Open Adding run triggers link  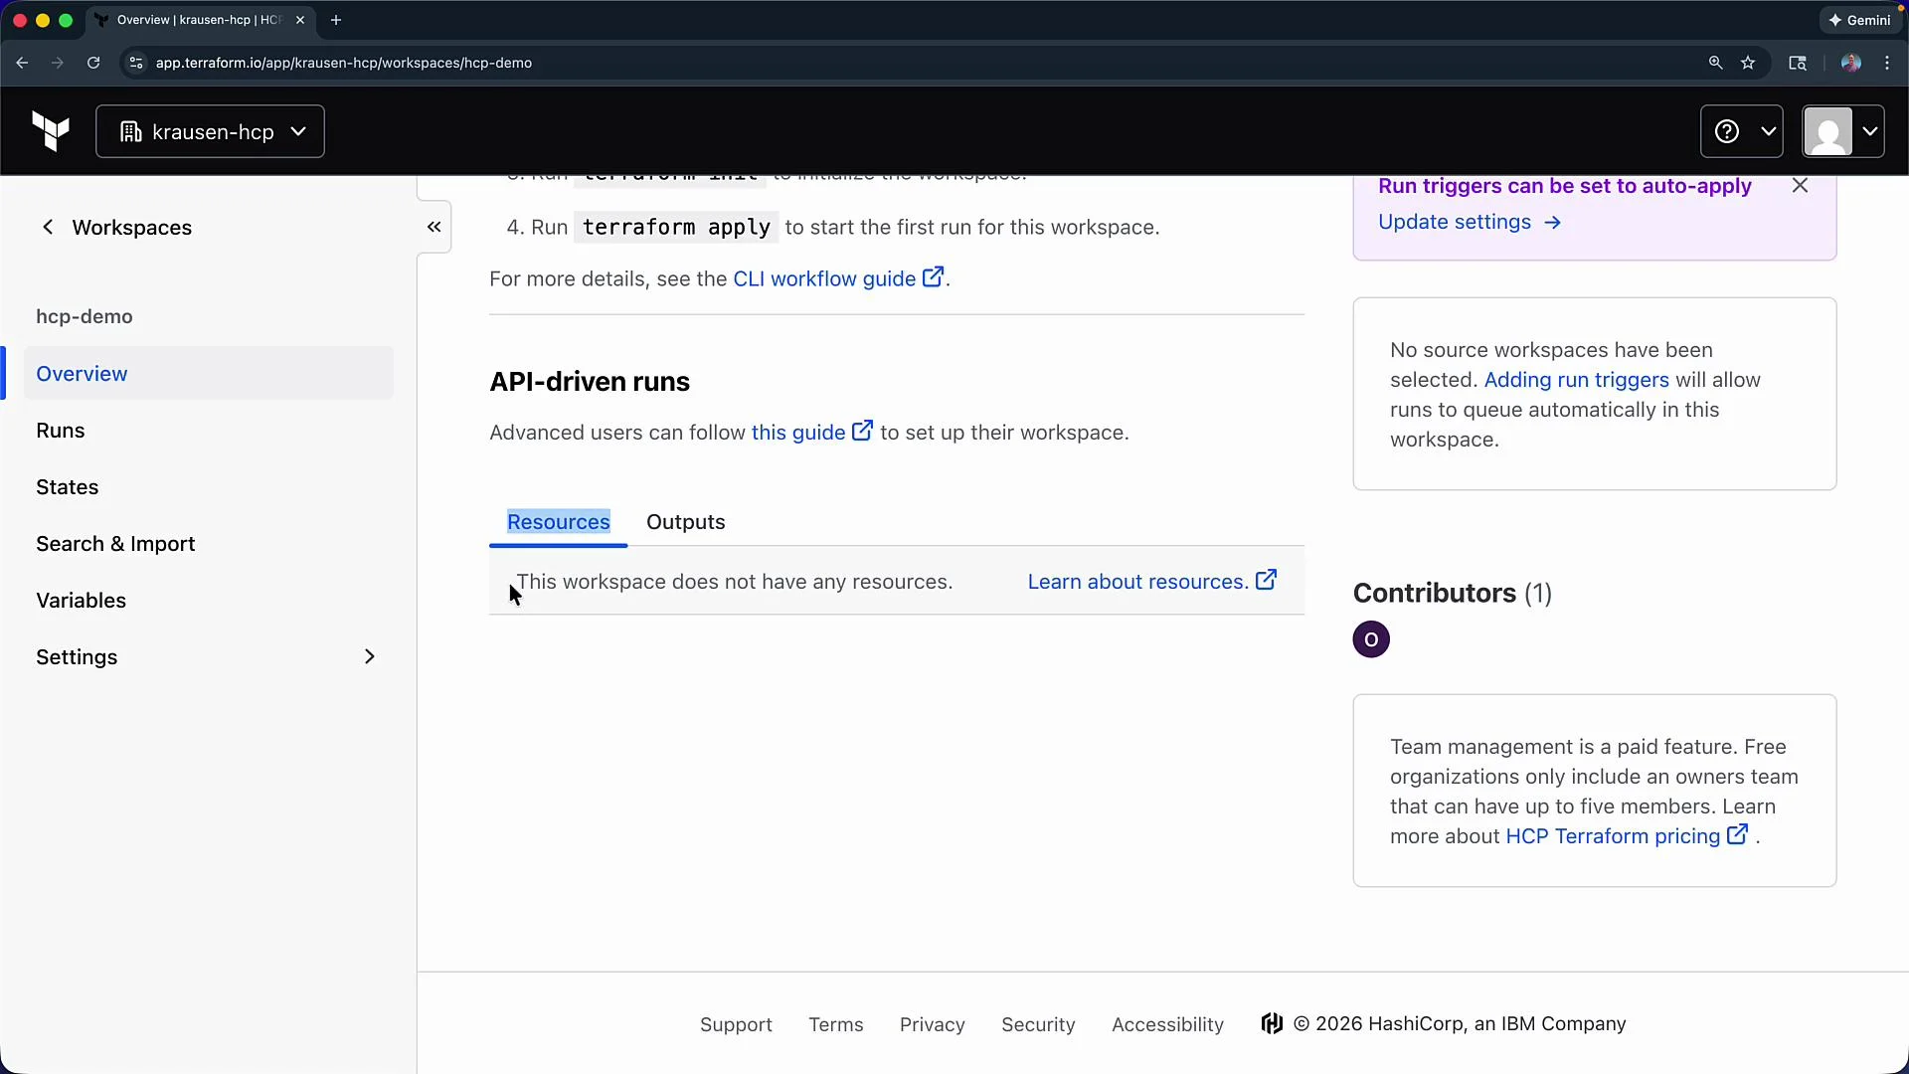pos(1576,380)
